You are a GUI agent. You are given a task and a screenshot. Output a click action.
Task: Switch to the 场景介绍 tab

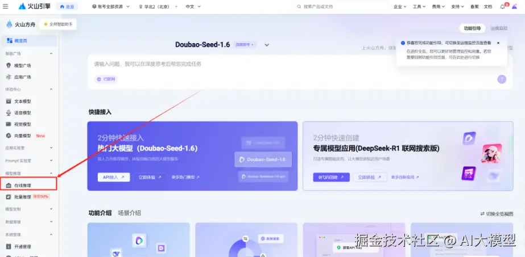[x=129, y=213]
